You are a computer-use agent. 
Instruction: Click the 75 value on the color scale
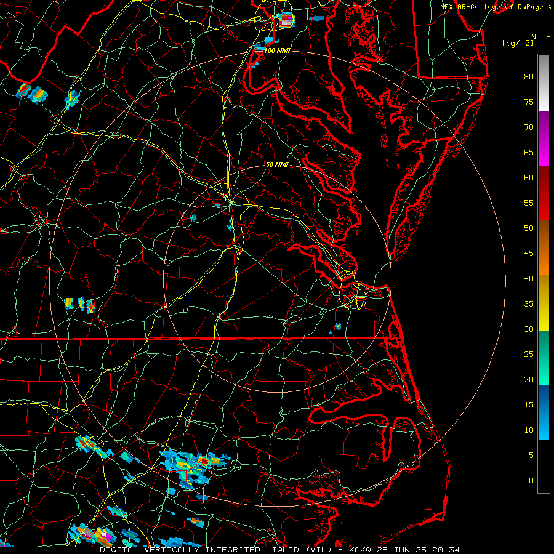[x=529, y=102]
